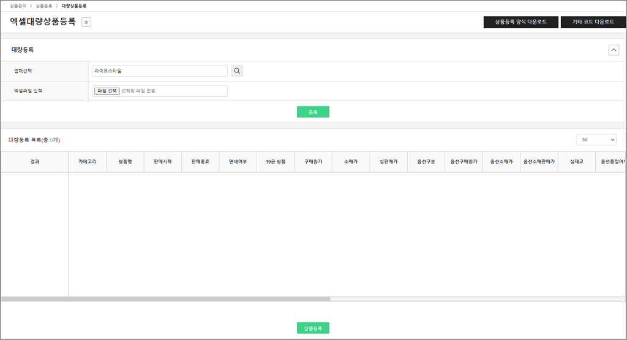Image resolution: width=627 pixels, height=340 pixels.
Task: Collapse the 대량등록 section with the chevron
Action: (614, 50)
